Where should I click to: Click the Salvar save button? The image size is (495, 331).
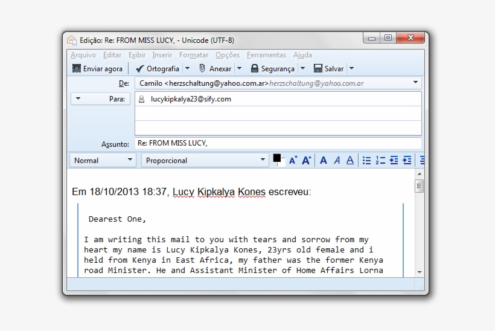click(328, 68)
